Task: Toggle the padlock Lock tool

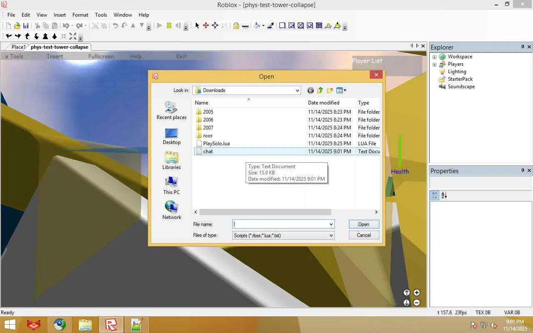Action: 236,26
